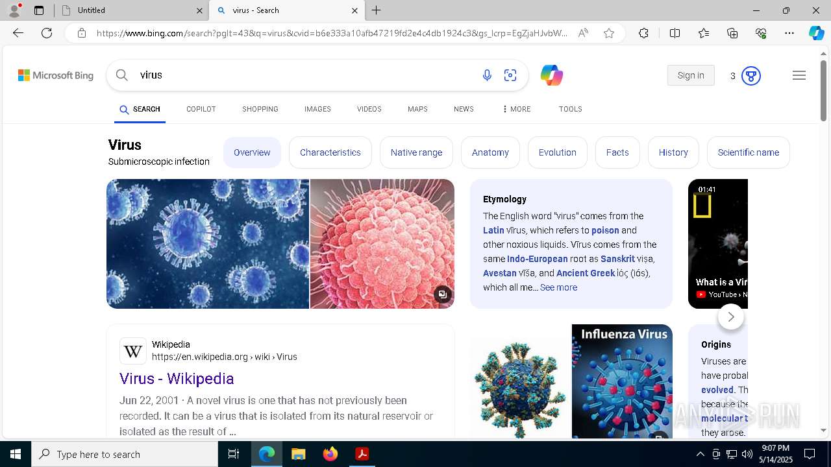Show next cards with right chevron
831x467 pixels.
[731, 317]
